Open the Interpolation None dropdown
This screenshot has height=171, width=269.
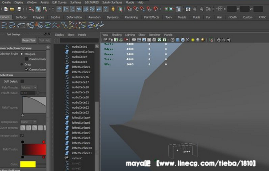29,122
